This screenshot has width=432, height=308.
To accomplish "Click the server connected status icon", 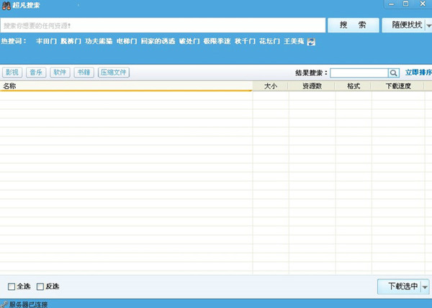I will [x=4, y=304].
